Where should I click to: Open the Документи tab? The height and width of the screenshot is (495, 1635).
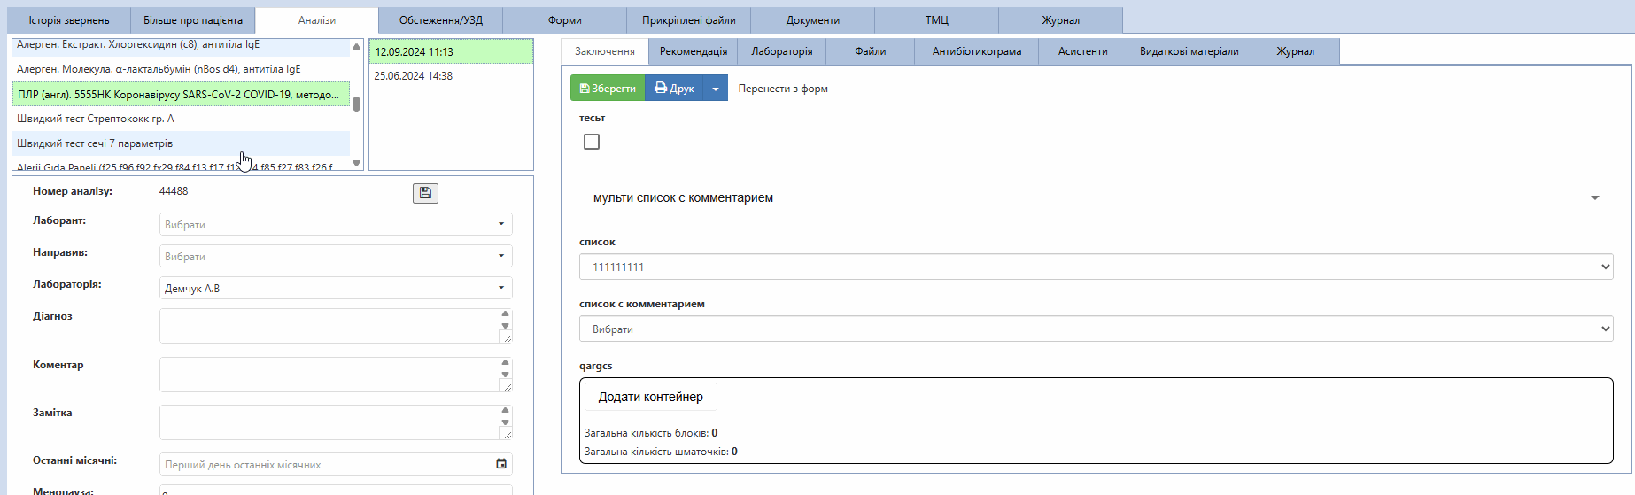click(813, 20)
